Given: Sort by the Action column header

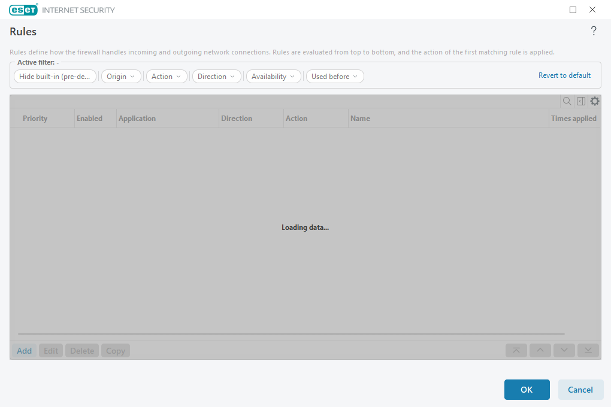Looking at the screenshot, I should tap(316, 118).
